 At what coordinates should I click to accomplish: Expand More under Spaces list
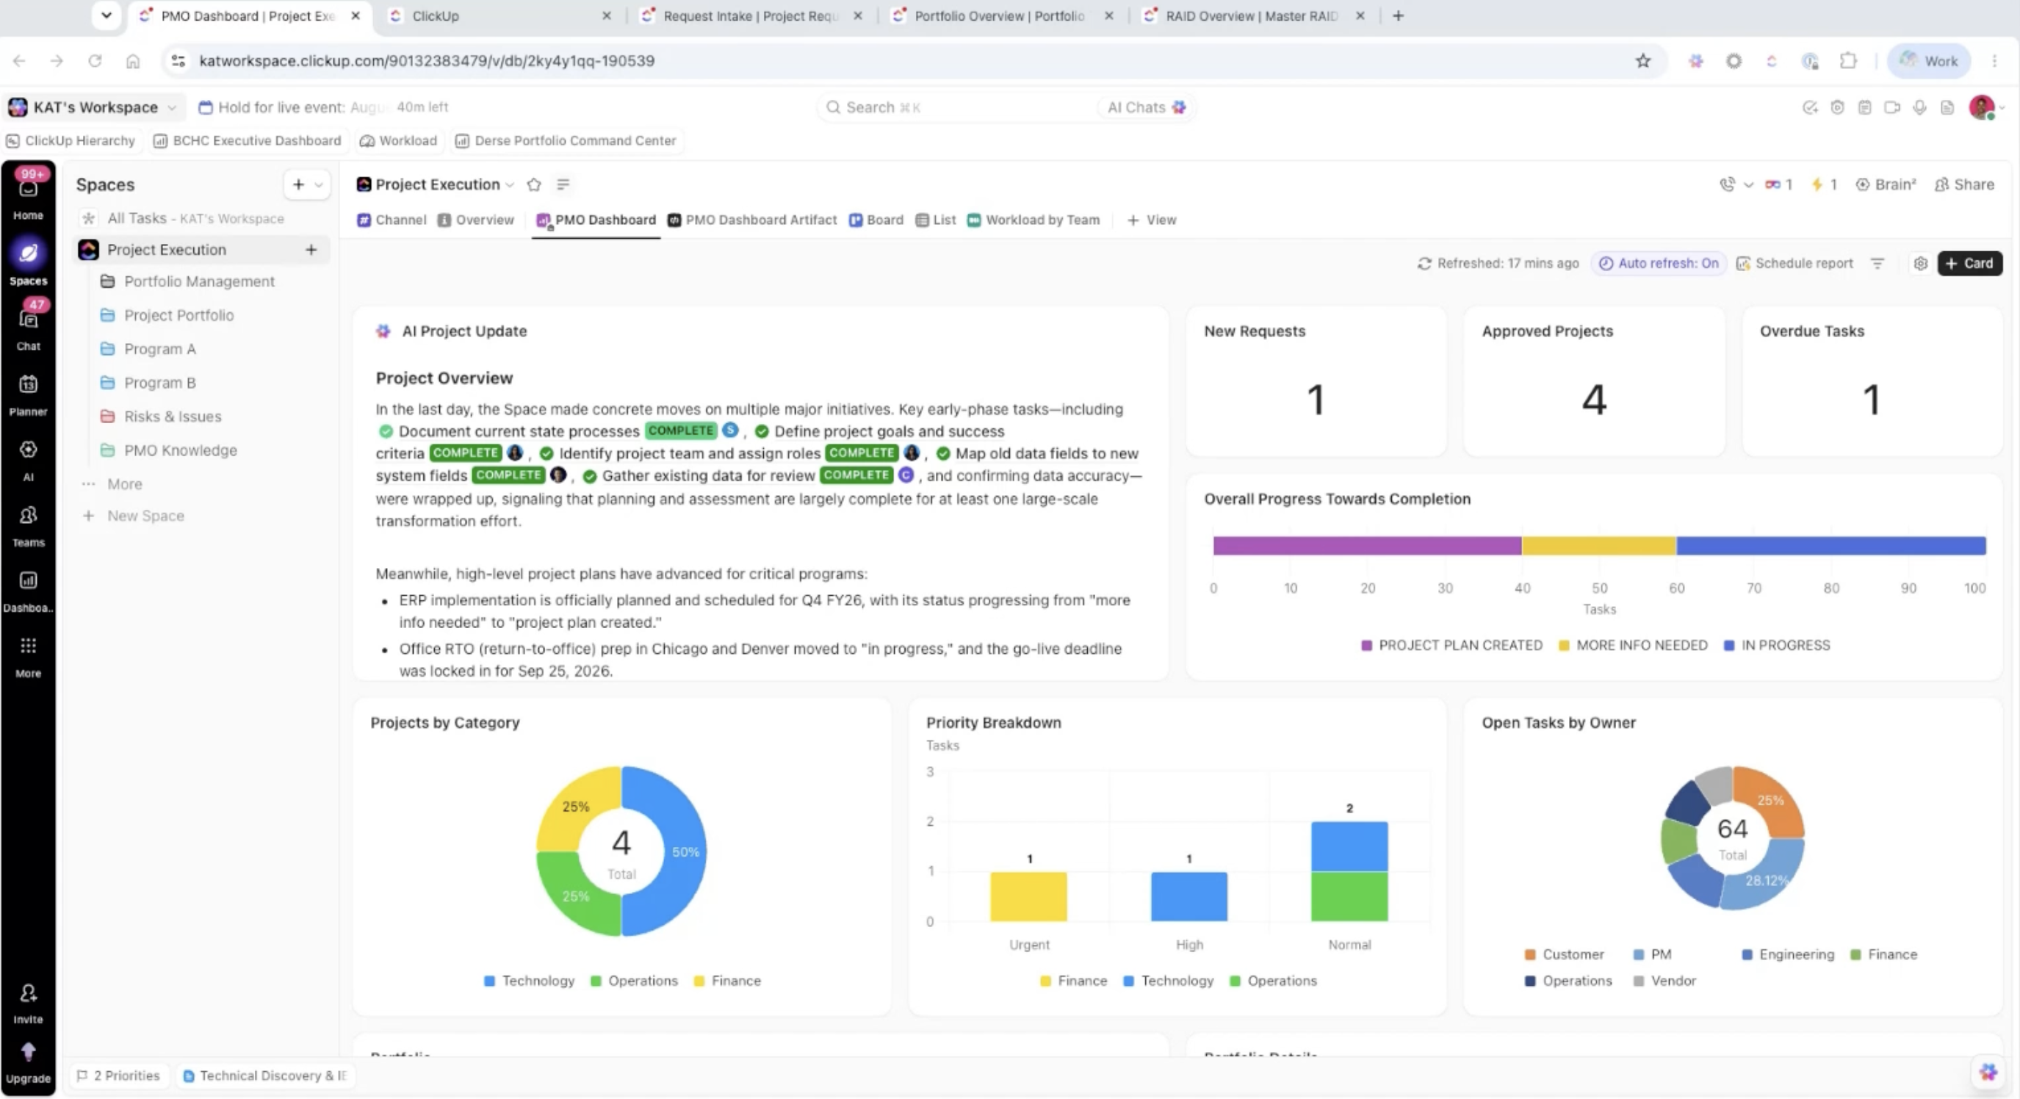(125, 484)
